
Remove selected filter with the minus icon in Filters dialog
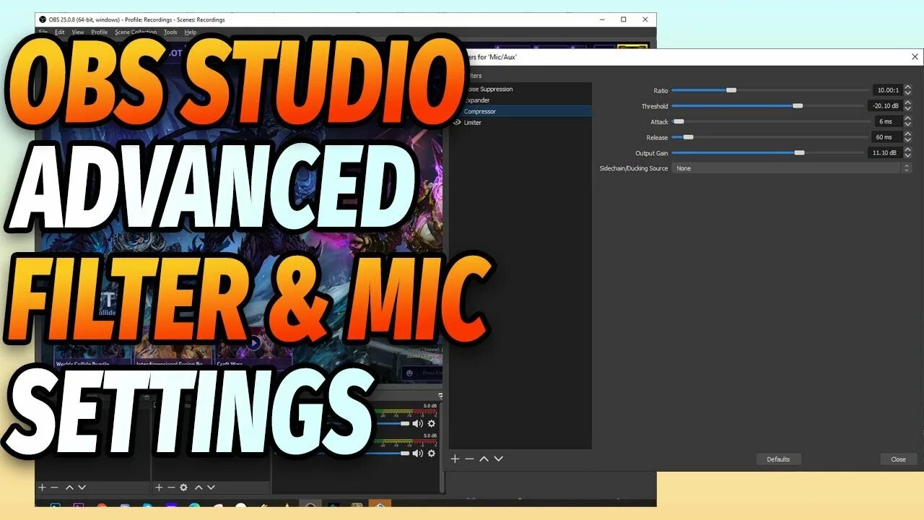coord(469,459)
